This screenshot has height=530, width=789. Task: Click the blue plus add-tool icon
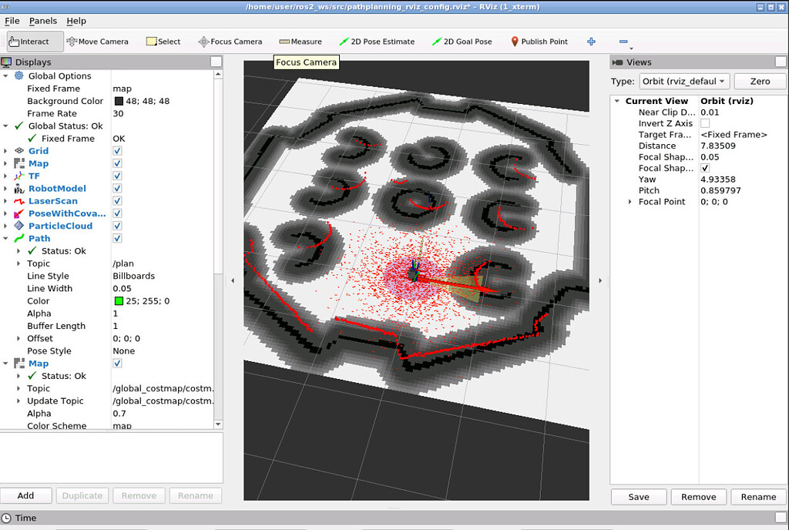[591, 42]
